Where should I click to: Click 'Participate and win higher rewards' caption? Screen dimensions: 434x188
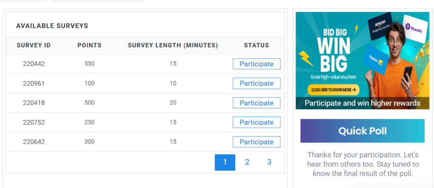(x=362, y=103)
